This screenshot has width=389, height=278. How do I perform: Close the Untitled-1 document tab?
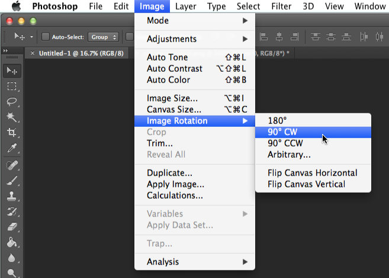pyautogui.click(x=33, y=53)
